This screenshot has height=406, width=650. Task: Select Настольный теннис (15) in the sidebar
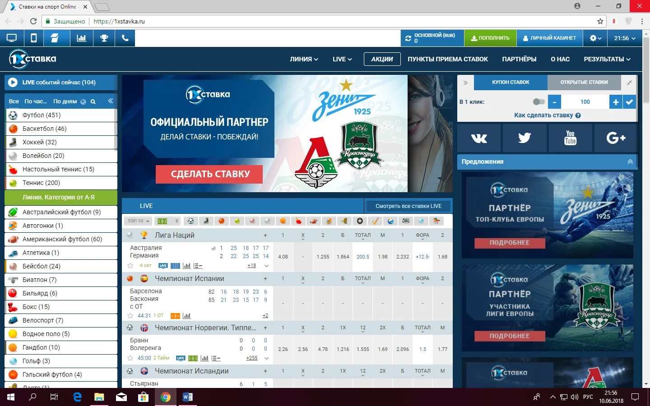click(60, 169)
